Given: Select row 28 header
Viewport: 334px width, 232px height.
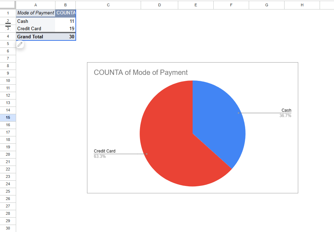Looking at the screenshot, I should pyautogui.click(x=8, y=213).
